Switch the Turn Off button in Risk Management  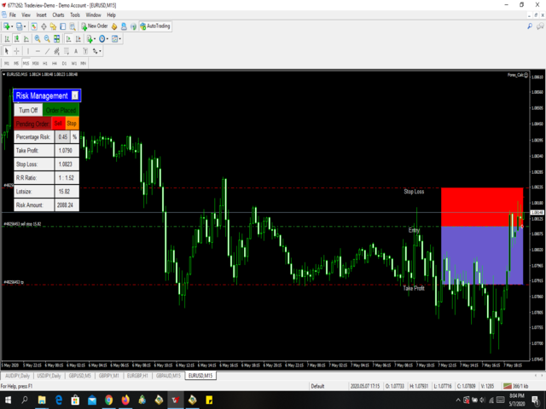tap(27, 110)
